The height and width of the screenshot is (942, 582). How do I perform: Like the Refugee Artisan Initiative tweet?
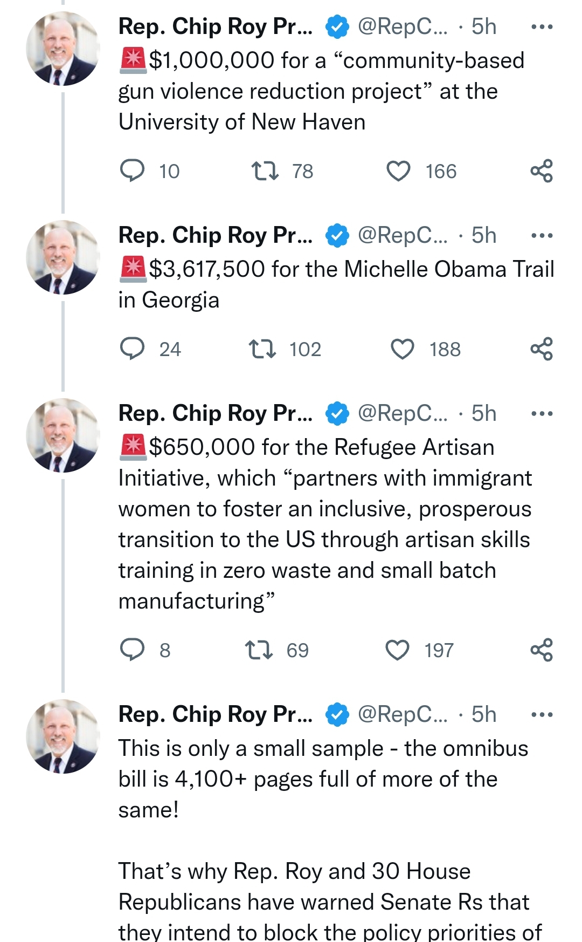398,650
